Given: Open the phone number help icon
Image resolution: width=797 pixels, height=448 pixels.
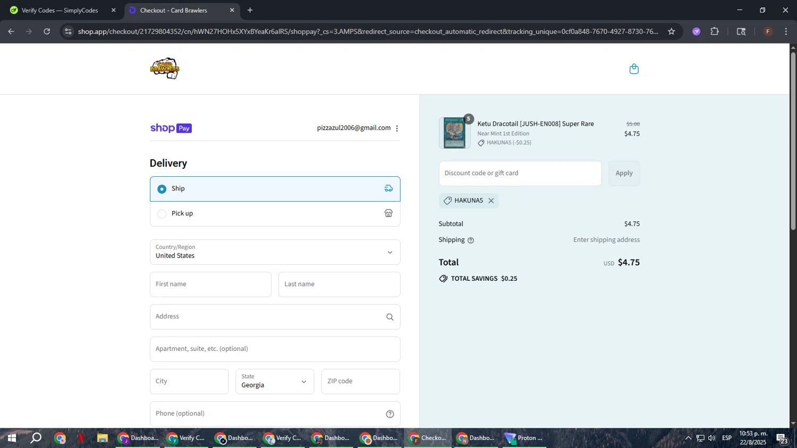Looking at the screenshot, I should [390, 414].
